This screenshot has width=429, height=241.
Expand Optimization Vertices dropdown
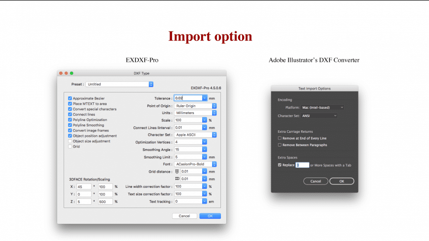click(x=204, y=142)
